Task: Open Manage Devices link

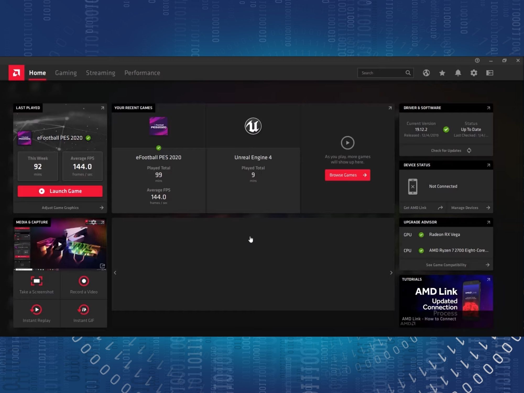Action: pyautogui.click(x=471, y=208)
